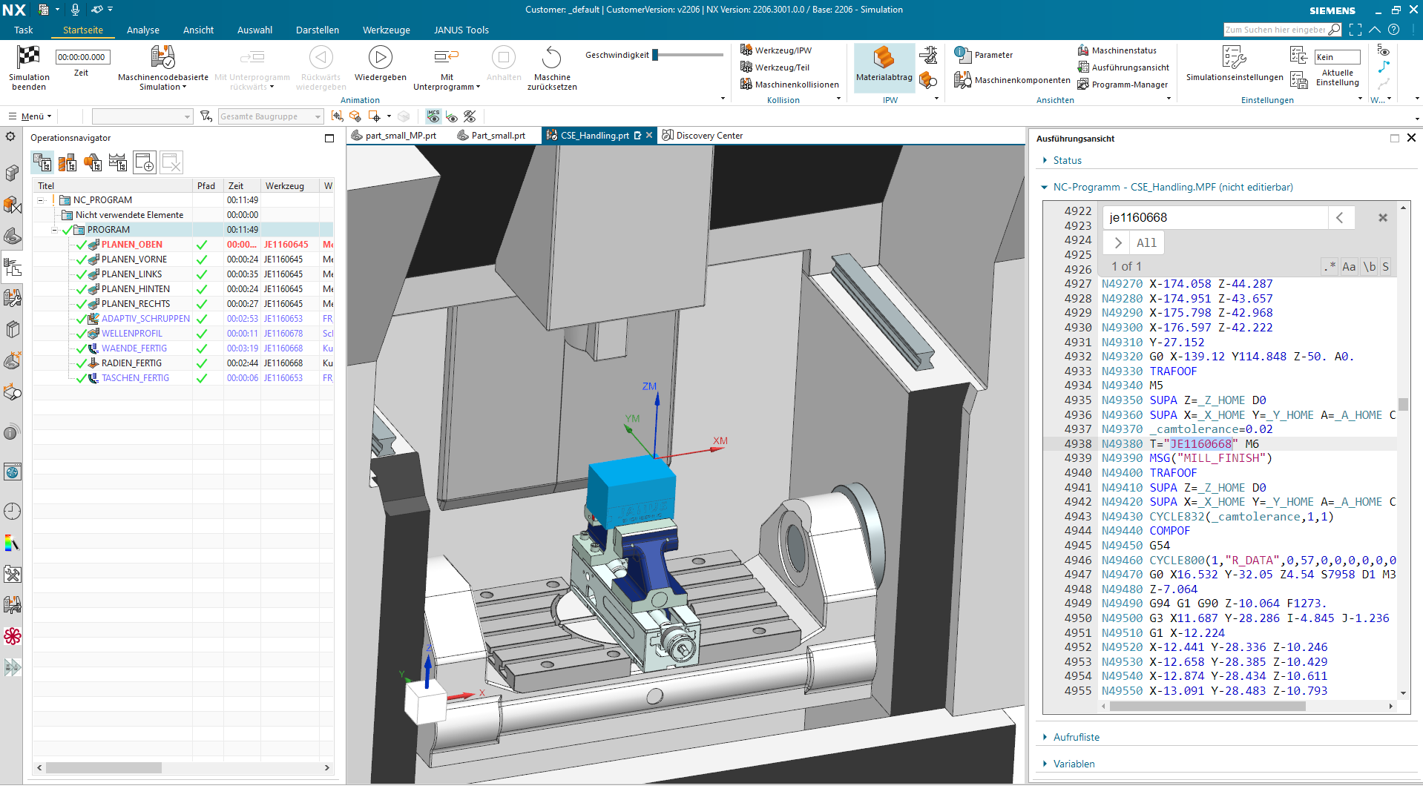Viewport: 1423px width, 800px height.
Task: Switch to part_small_MP.prt document tab
Action: tap(394, 136)
